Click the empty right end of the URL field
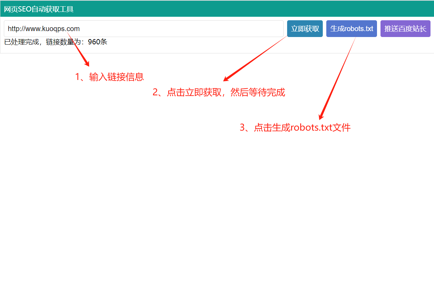The image size is (434, 294). 245,29
